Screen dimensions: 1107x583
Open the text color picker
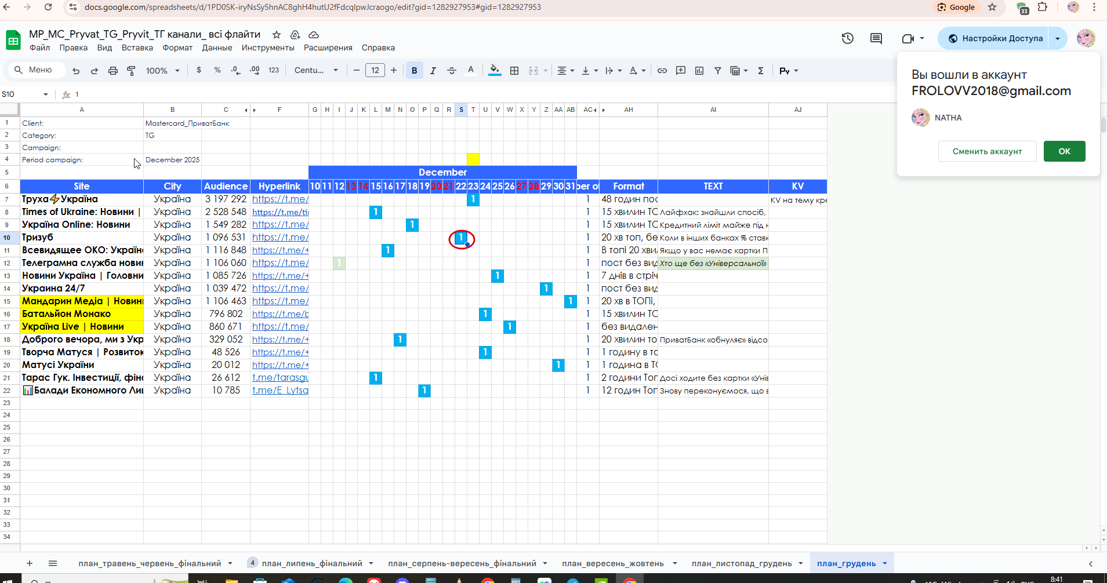coord(471,70)
